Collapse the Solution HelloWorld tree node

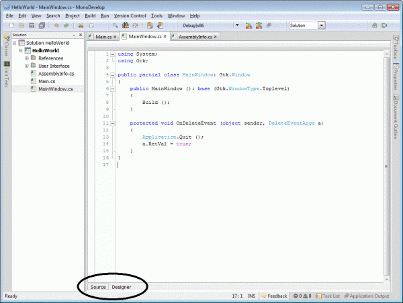tap(15, 43)
